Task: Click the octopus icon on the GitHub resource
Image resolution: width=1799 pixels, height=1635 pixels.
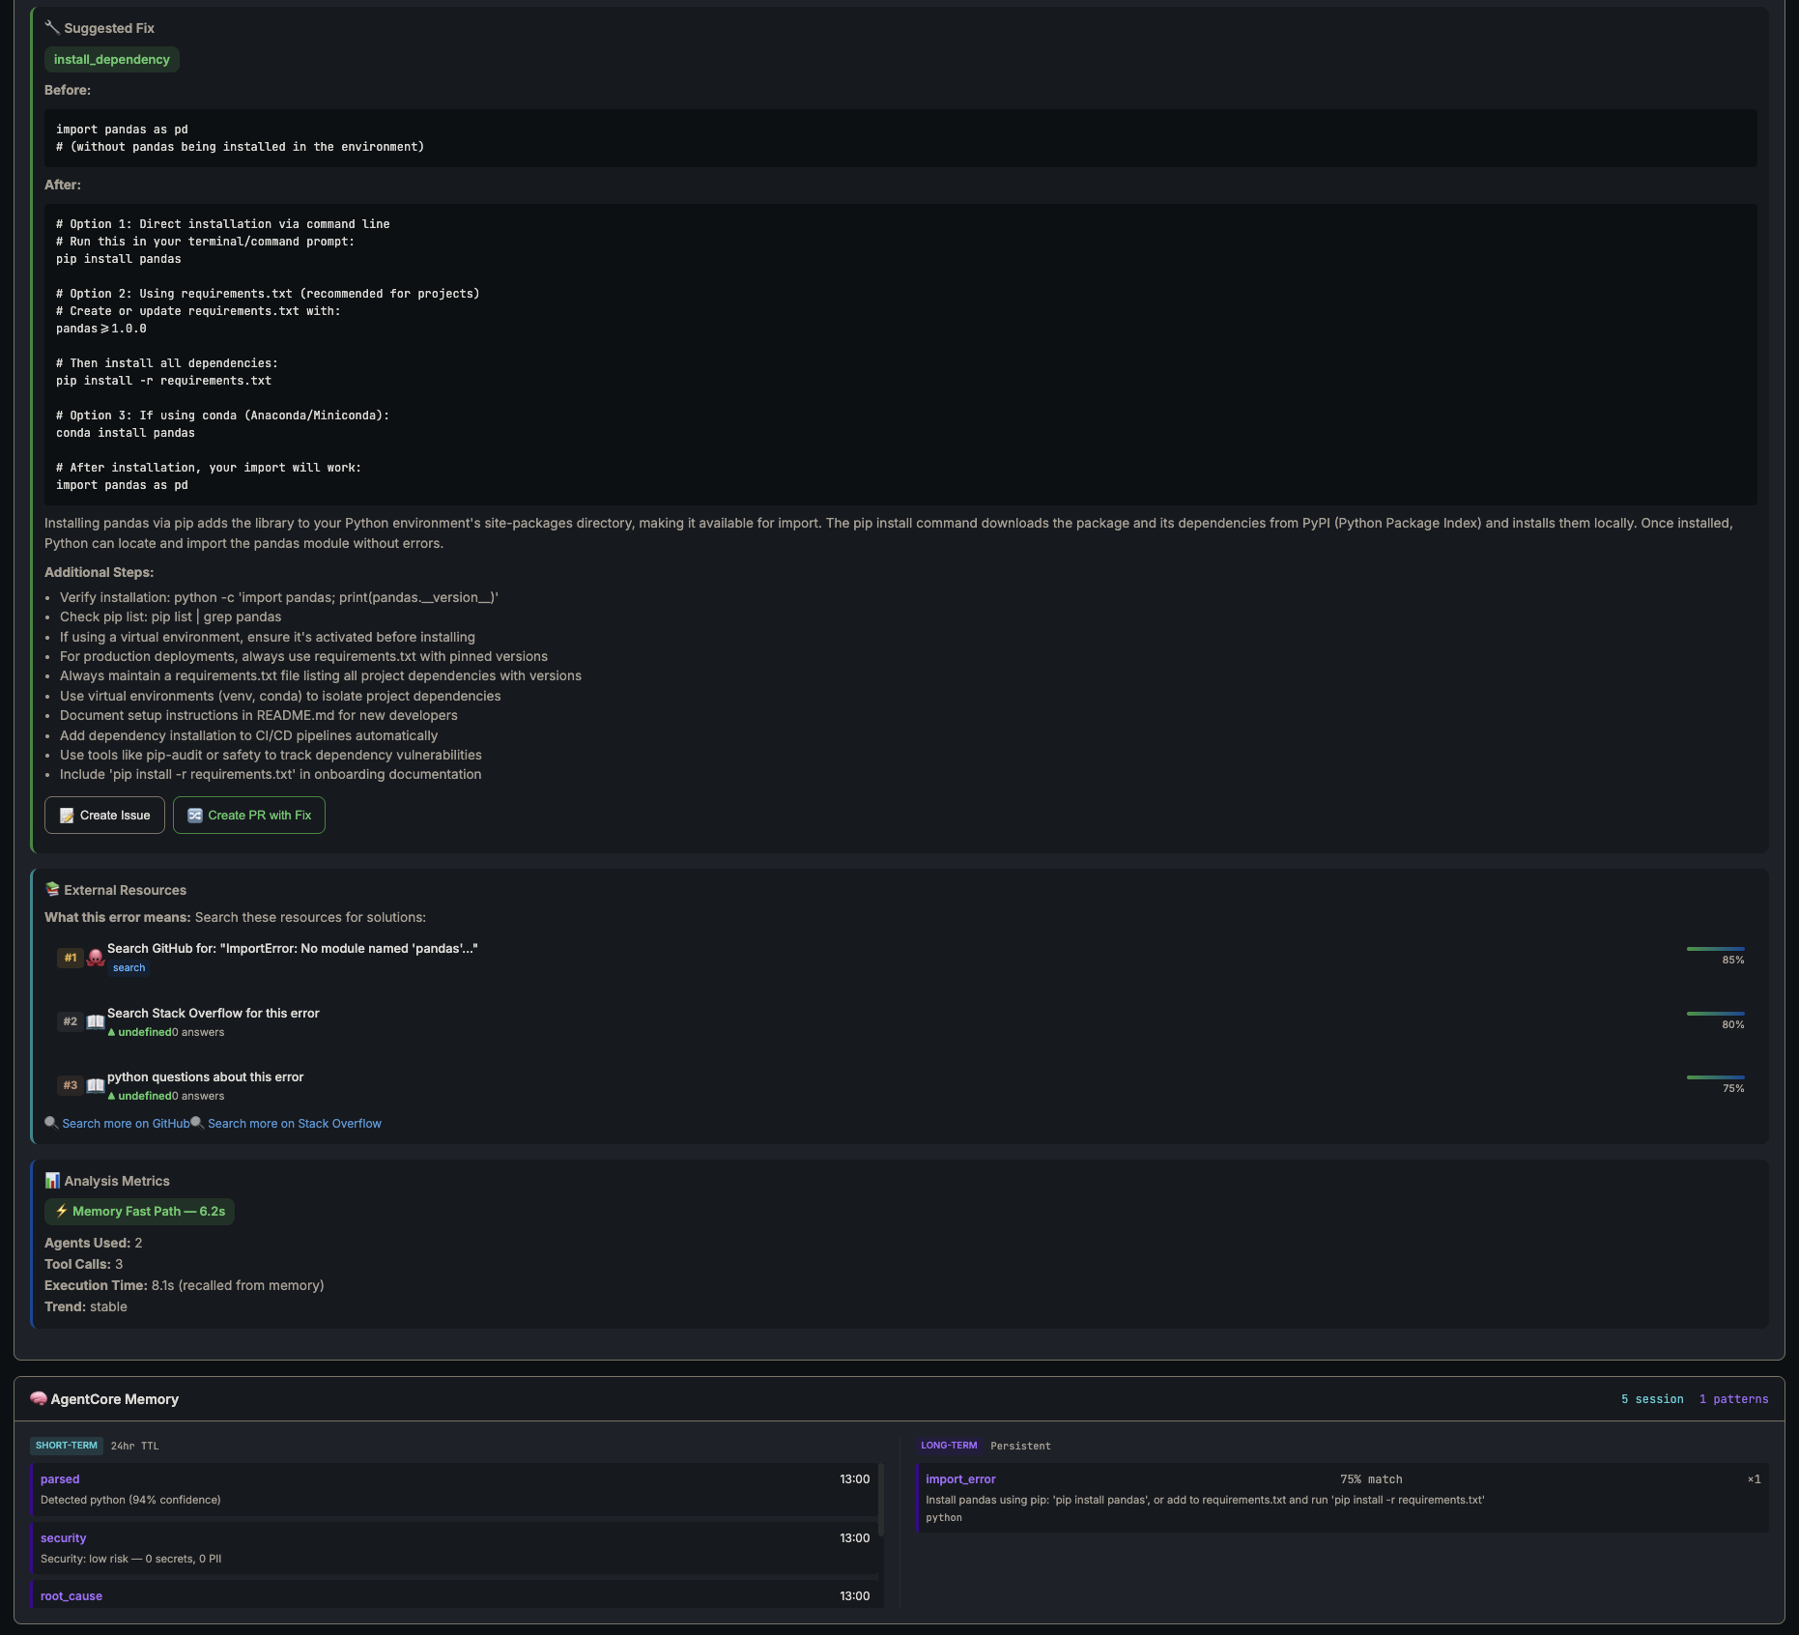Action: click(95, 957)
